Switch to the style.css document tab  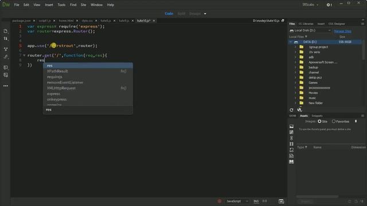point(87,21)
